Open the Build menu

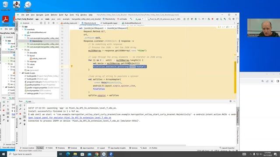(x=61, y=15)
